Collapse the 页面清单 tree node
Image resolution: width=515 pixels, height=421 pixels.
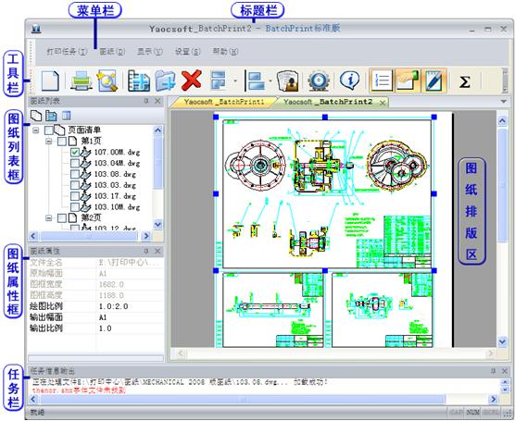[36, 130]
